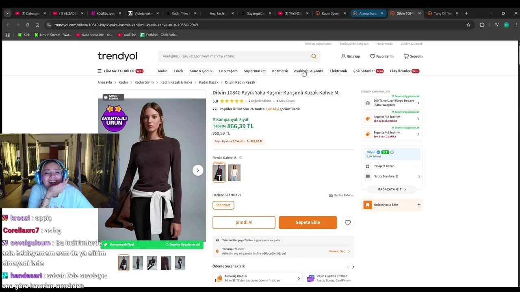520x292 pixels.
Task: Open Anne & Çocuk category menu
Action: coord(201,71)
